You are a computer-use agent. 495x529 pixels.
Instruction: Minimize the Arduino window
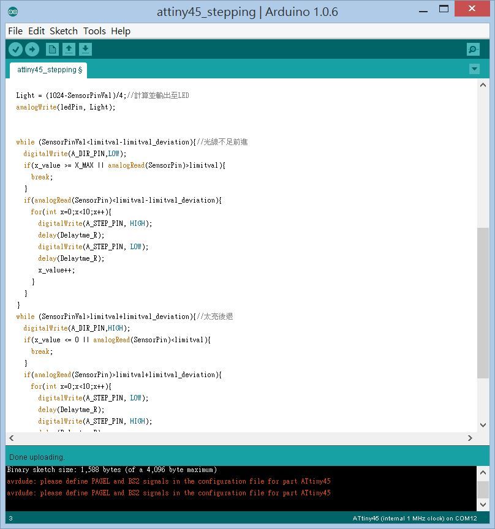(x=423, y=11)
